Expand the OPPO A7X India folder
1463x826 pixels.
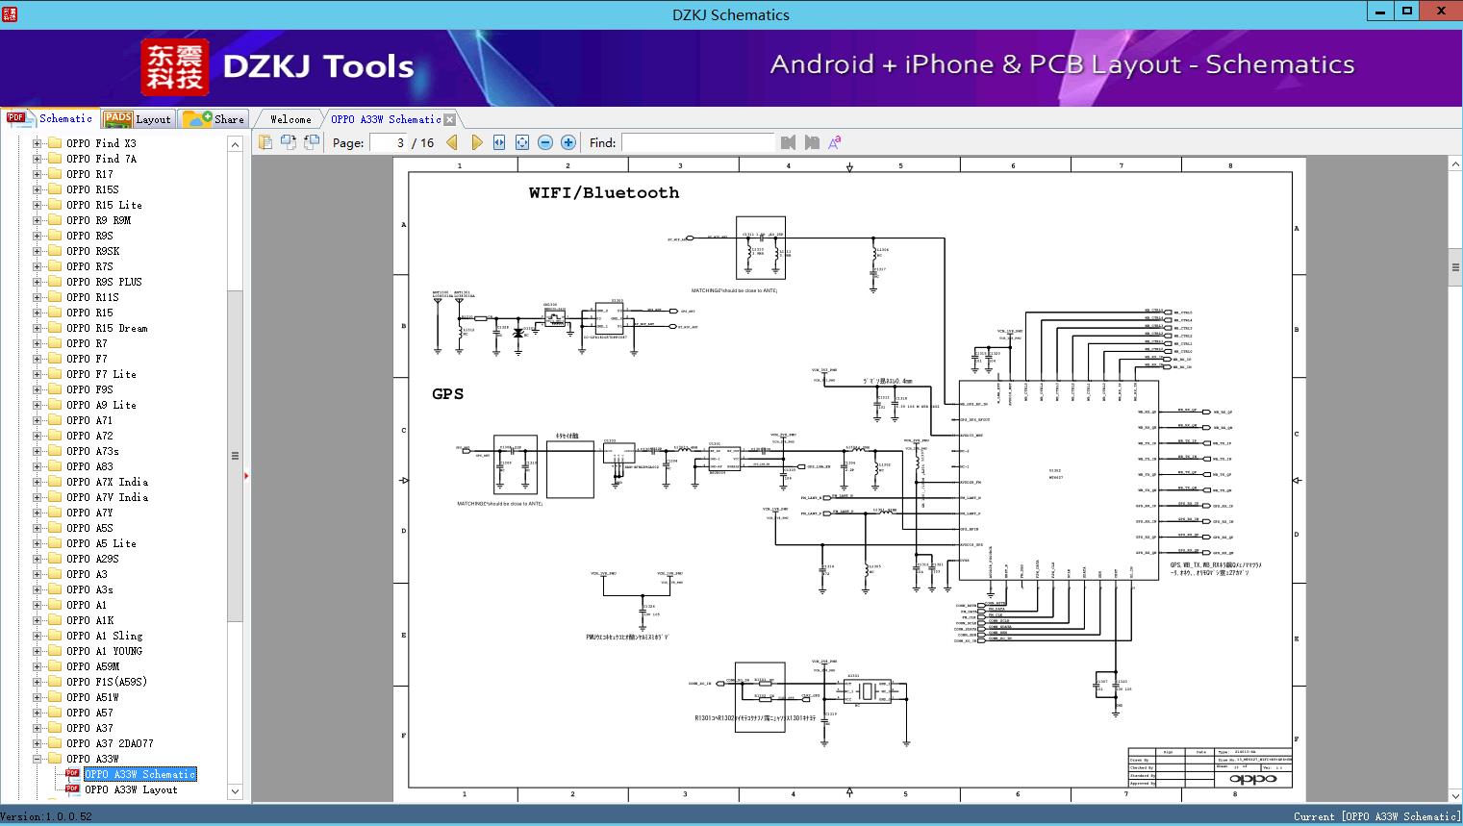point(37,482)
